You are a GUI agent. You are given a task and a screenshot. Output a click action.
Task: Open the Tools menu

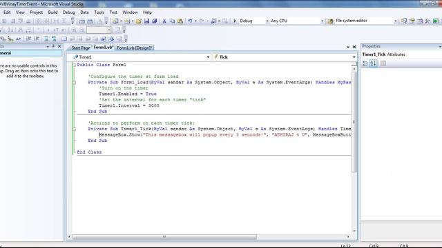[x=99, y=12]
